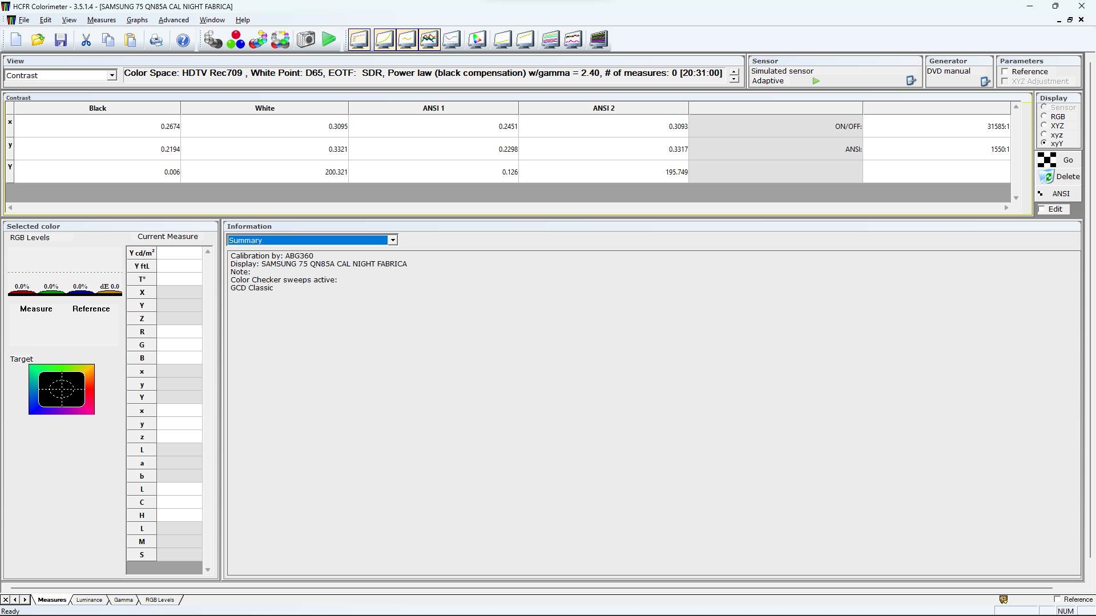
Task: Click the ANSI contrast button
Action: 1059,194
